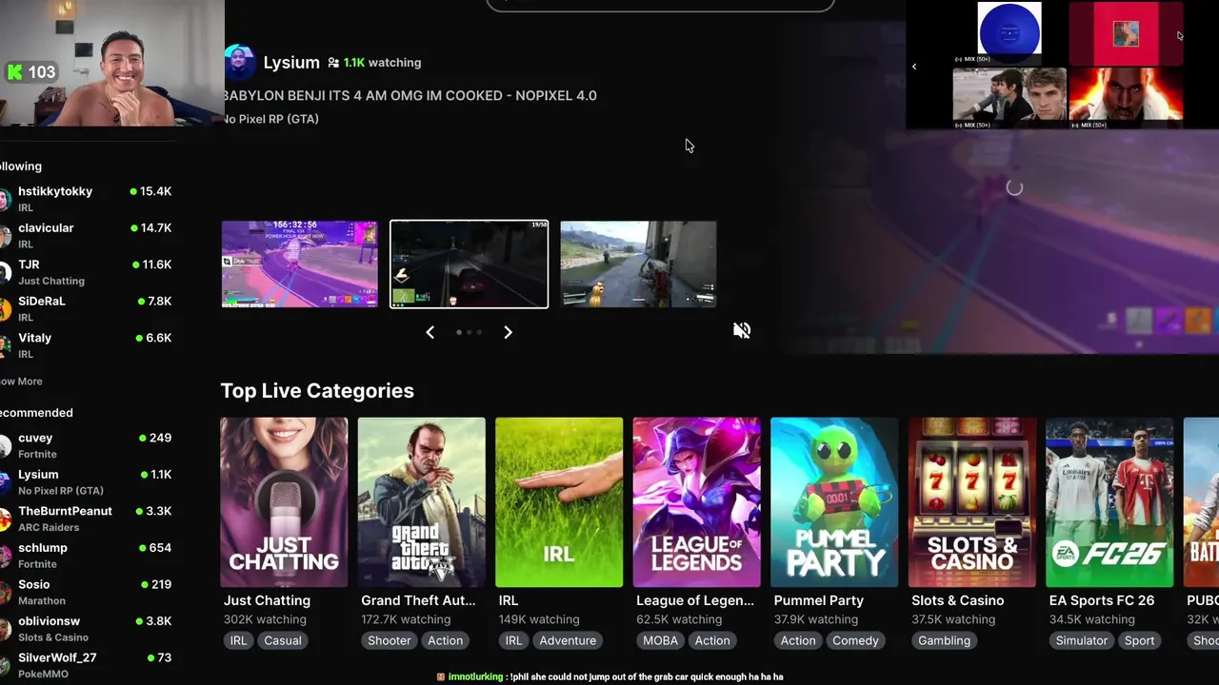The width and height of the screenshot is (1219, 685).
Task: Click the Simulator tag under EA Sports FC 26
Action: (1081, 640)
